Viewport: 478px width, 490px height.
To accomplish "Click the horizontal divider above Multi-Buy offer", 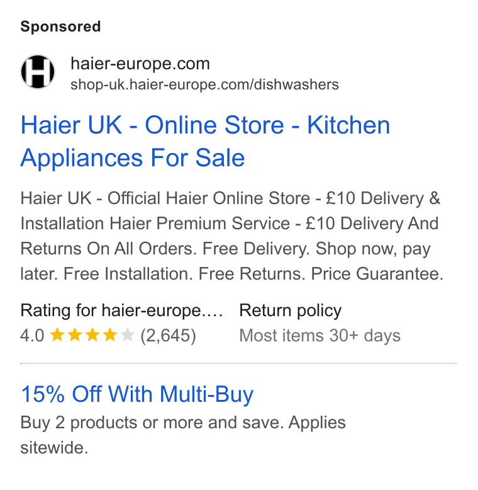I will coord(239,363).
